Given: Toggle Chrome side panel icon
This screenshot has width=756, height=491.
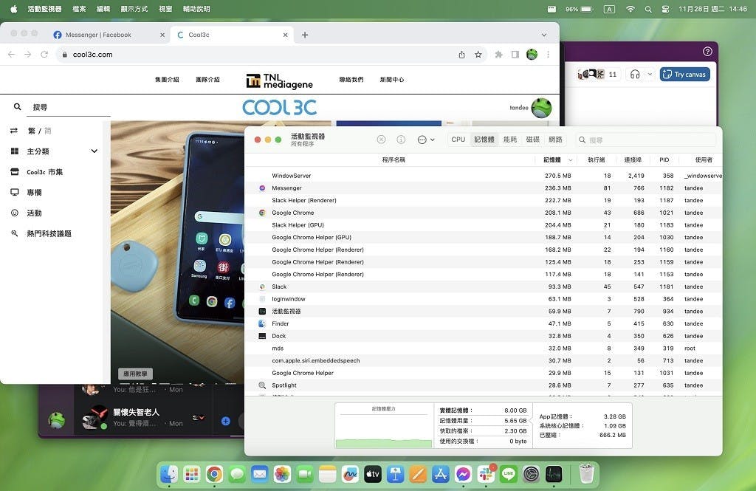Looking at the screenshot, I should [x=515, y=55].
